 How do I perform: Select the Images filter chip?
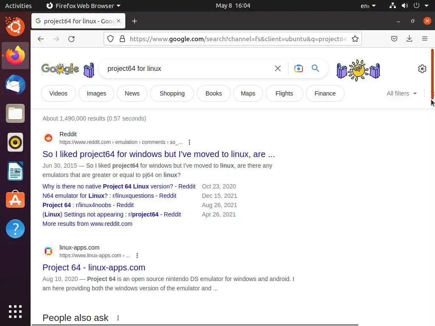96,93
